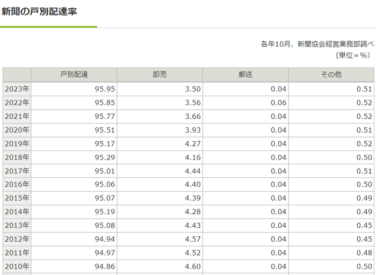Click the 0.48 その他 value for 2011年

[364, 252]
